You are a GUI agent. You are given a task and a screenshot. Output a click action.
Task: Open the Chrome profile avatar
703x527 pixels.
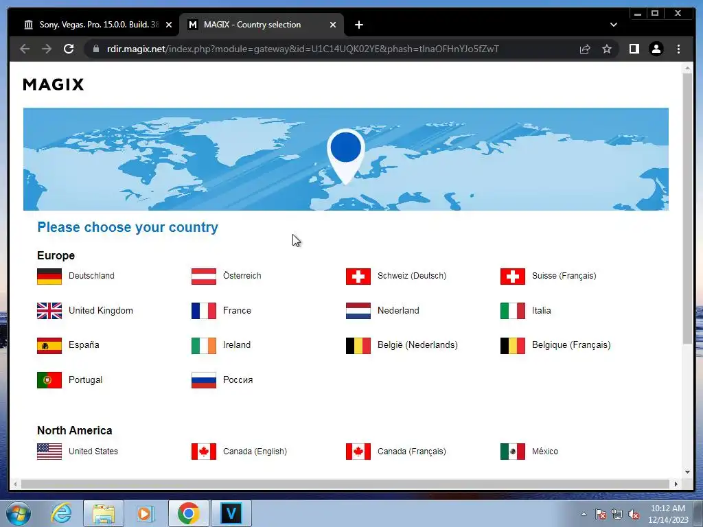coord(656,49)
